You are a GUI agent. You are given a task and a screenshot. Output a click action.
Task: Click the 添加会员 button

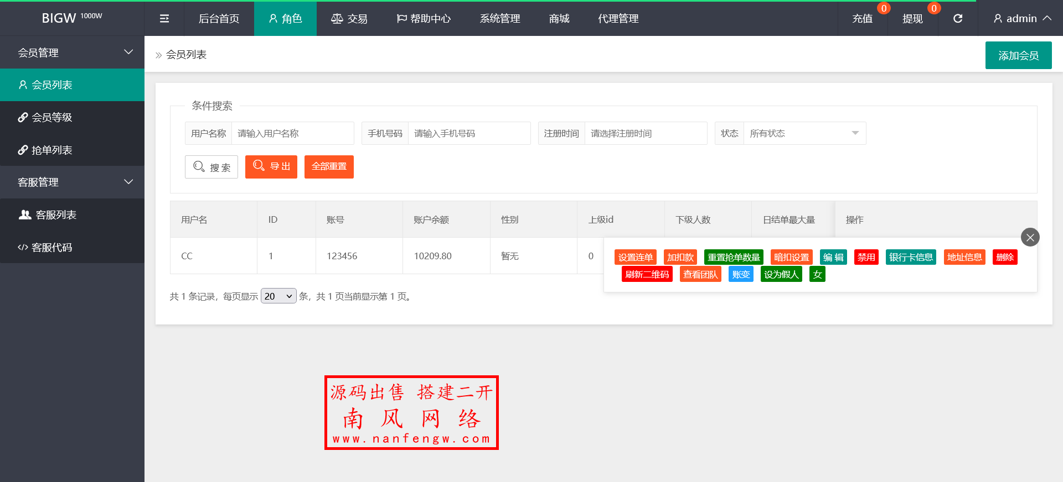(1018, 55)
